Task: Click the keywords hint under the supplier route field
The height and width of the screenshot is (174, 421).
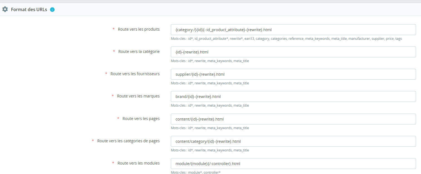Action: (x=210, y=83)
